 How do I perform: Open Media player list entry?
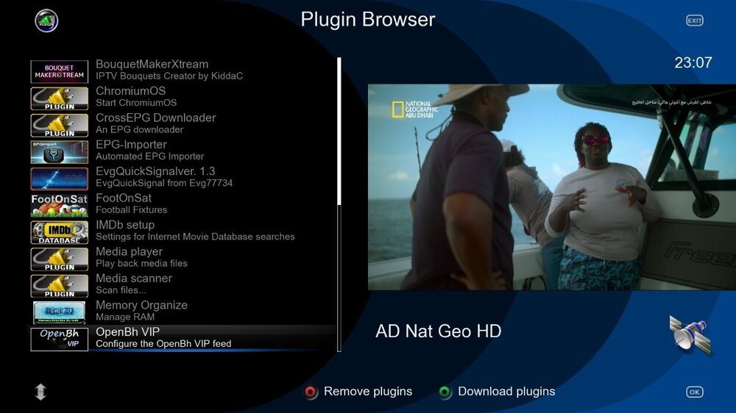(183, 257)
